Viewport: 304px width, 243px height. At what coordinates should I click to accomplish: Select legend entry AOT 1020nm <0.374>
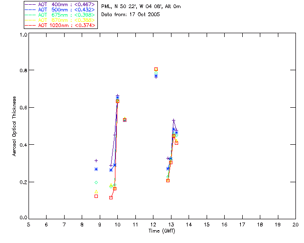pyautogui.click(x=60, y=25)
